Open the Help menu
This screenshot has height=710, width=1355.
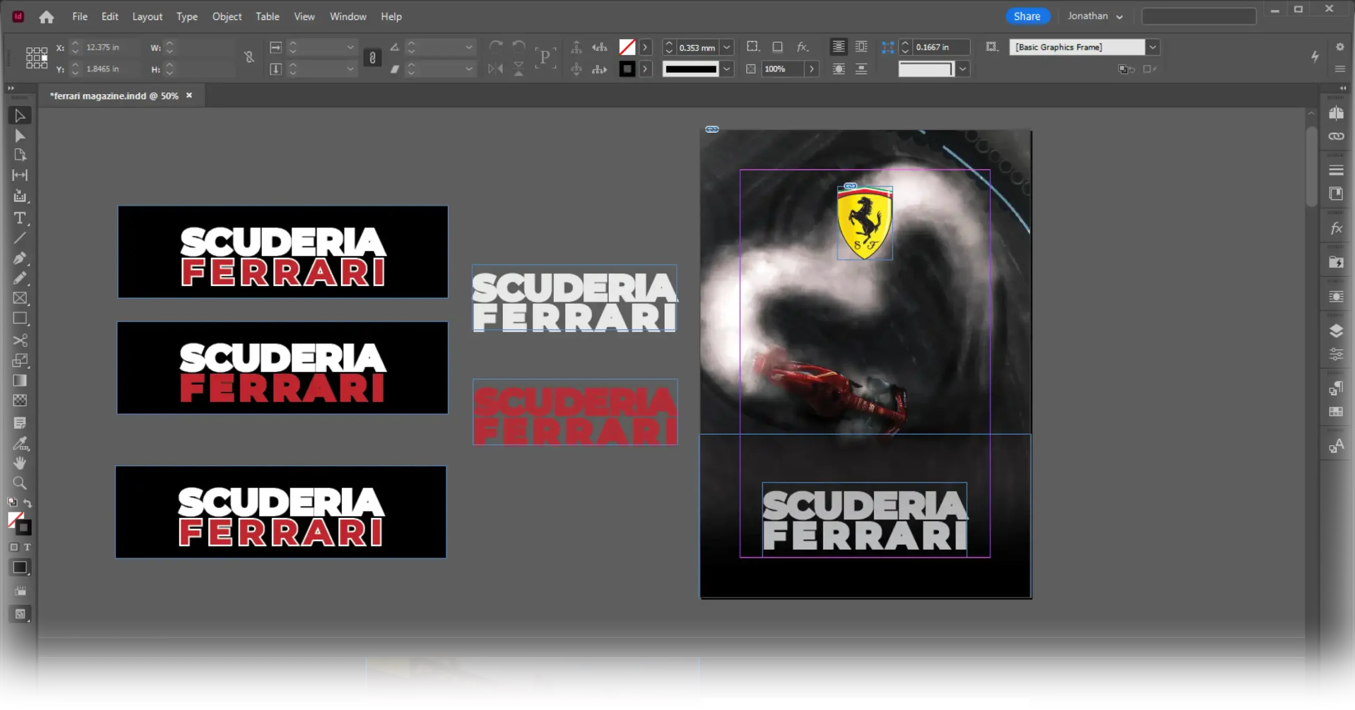point(391,16)
